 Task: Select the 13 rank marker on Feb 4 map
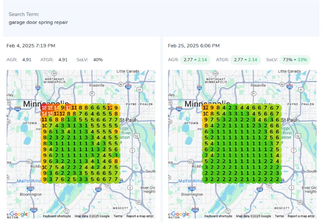pyautogui.click(x=68, y=108)
